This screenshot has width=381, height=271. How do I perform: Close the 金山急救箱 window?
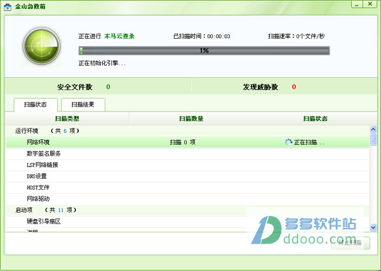click(x=370, y=4)
